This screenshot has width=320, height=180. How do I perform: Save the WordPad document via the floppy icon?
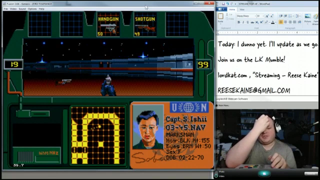[223, 4]
